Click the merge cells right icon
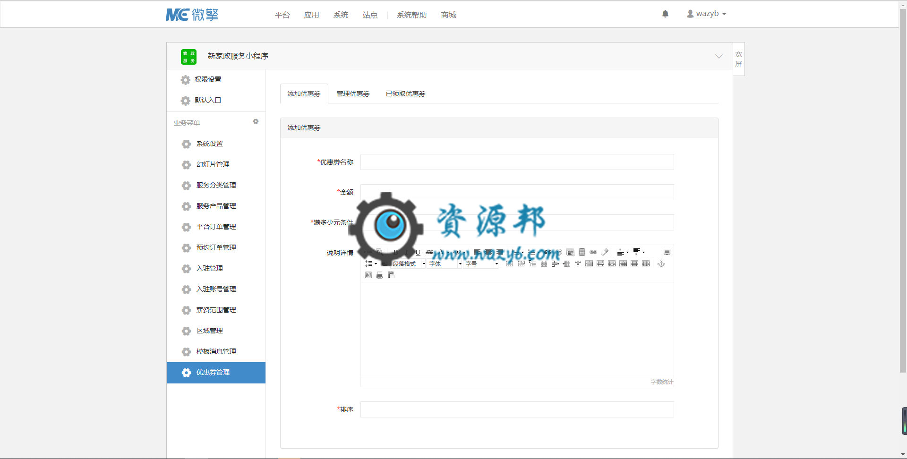907x459 pixels. [x=600, y=263]
